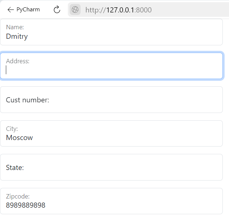This screenshot has width=229, height=223.
Task: Click the "Dmitry" text value
Action: coord(17,36)
